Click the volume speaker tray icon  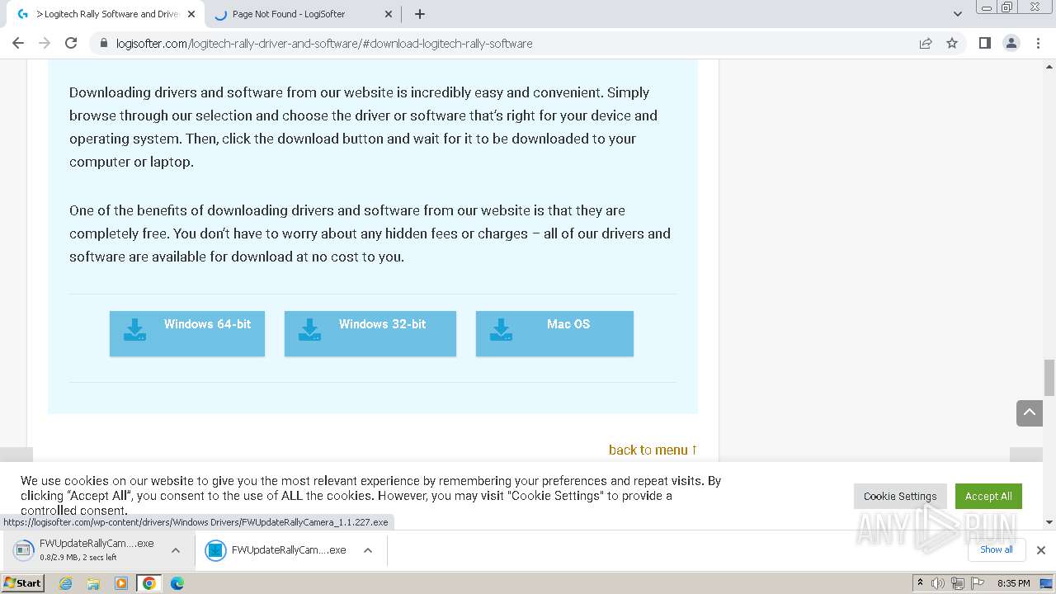[x=938, y=583]
